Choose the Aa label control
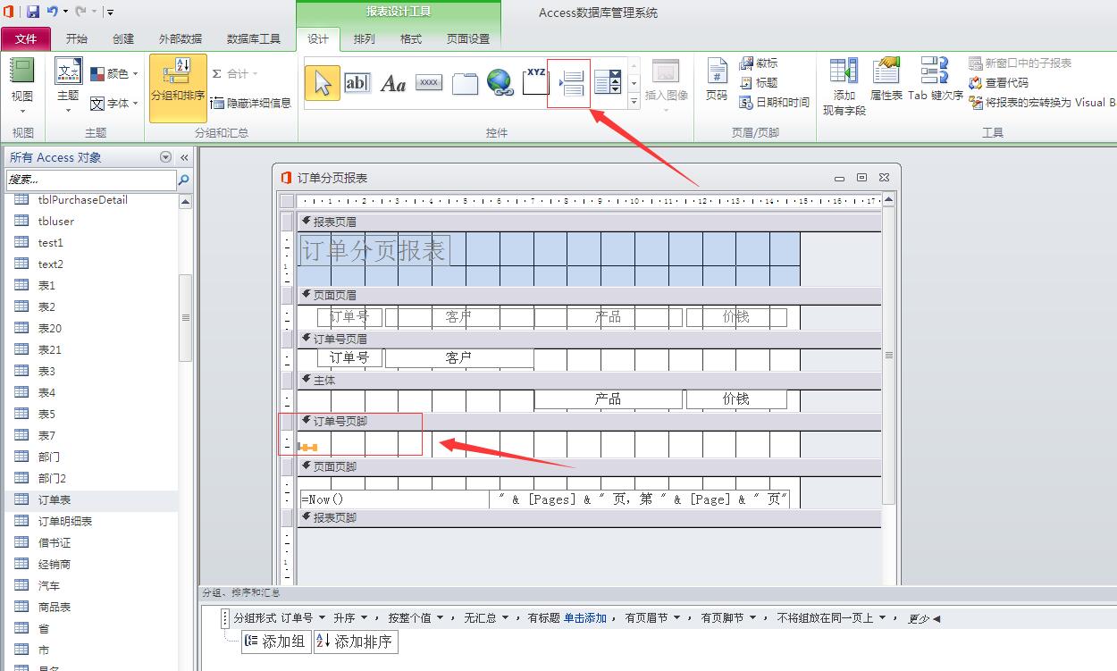The width and height of the screenshot is (1117, 671). pyautogui.click(x=393, y=83)
